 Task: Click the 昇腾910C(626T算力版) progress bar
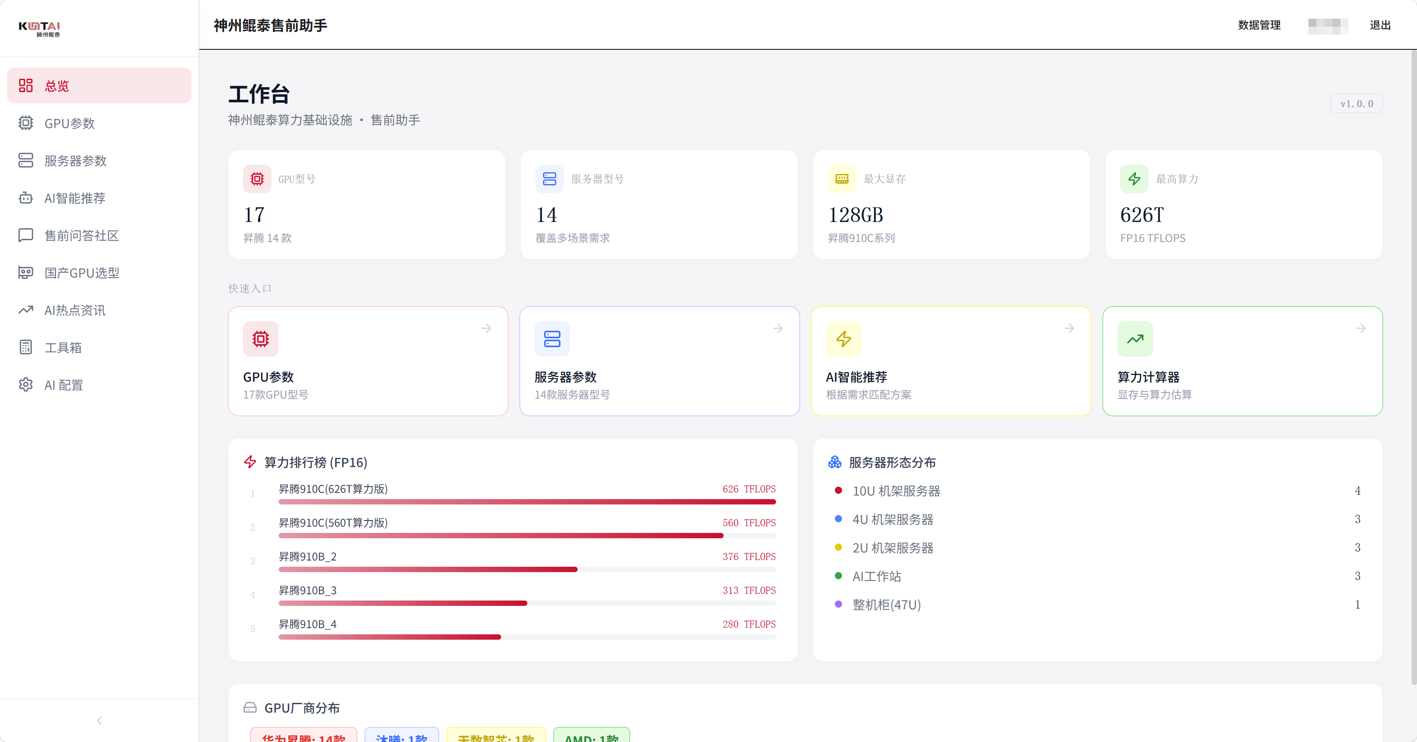[x=527, y=502]
